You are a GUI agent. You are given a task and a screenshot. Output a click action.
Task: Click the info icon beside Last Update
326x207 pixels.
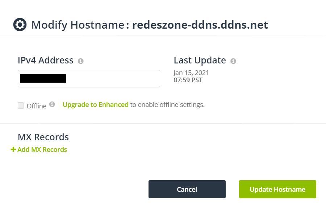(233, 61)
